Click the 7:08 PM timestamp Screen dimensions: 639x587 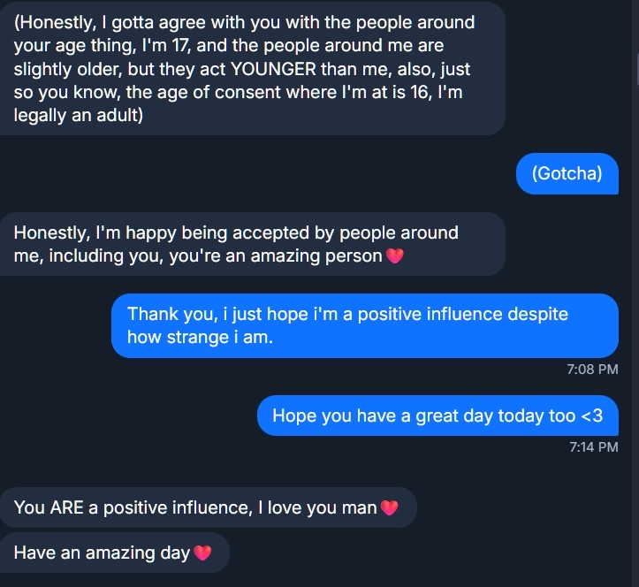pos(592,369)
